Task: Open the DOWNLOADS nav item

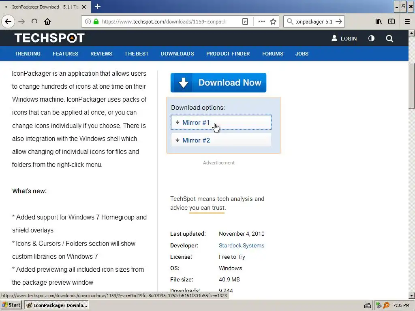Action: tap(178, 54)
